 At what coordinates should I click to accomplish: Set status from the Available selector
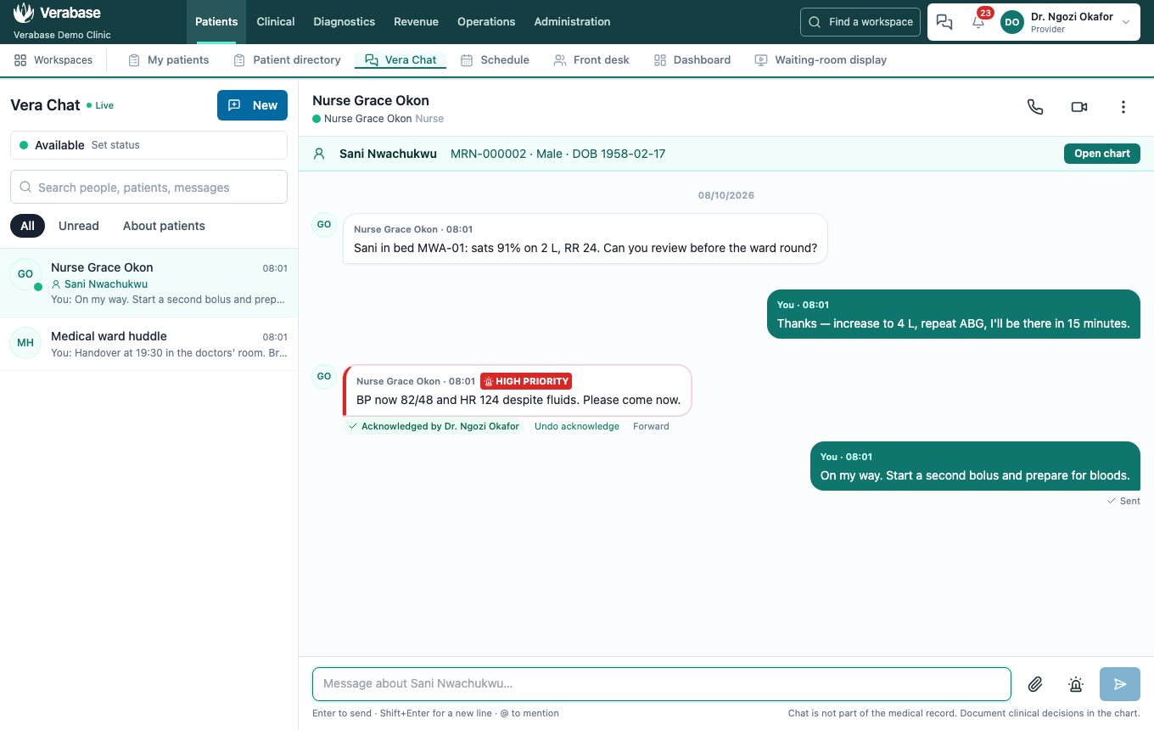[x=148, y=145]
